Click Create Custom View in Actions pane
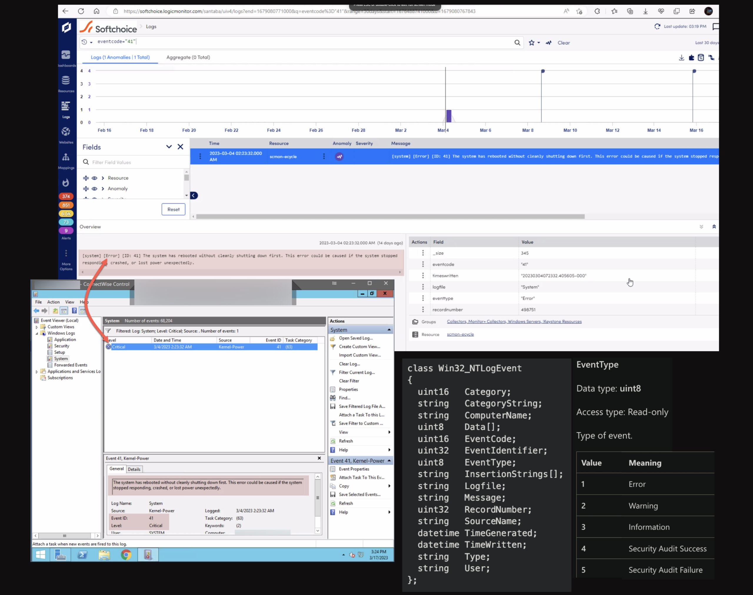Screen dimensions: 753x595 click(x=359, y=347)
